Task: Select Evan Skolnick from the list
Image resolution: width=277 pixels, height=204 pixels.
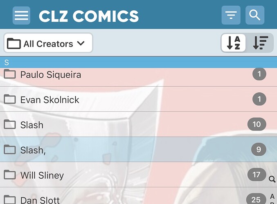Action: [x=50, y=100]
